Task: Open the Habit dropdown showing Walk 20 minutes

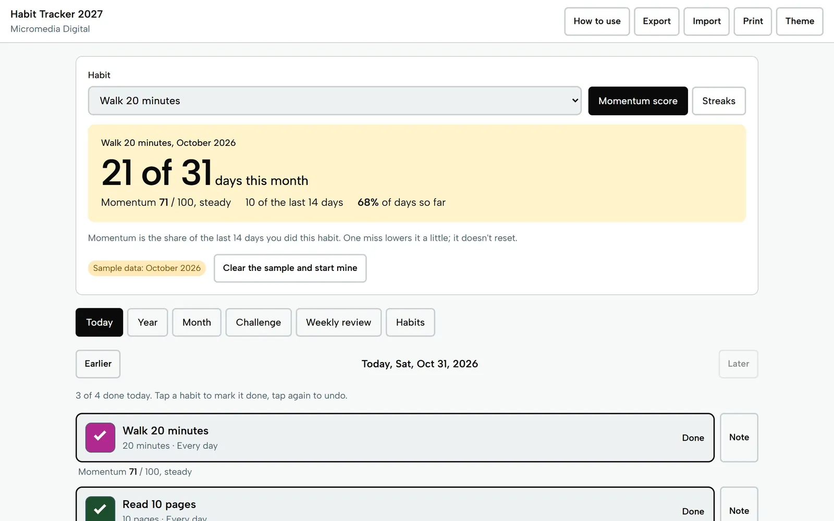Action: tap(335, 101)
